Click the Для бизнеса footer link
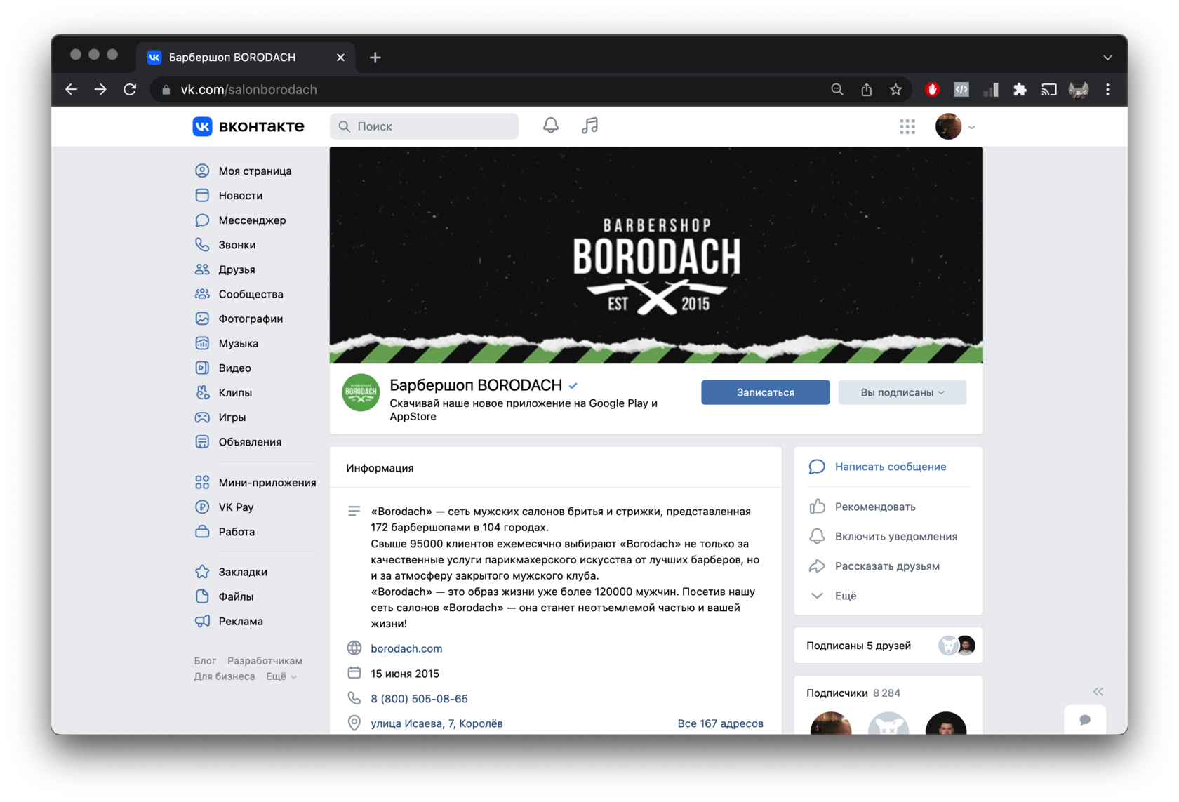1179x802 pixels. pos(225,676)
